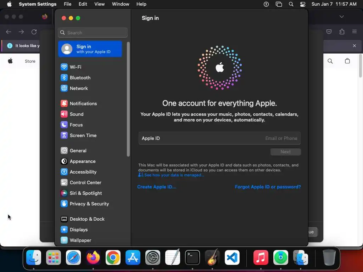Click Apple website search icon in Firefox

click(330, 61)
